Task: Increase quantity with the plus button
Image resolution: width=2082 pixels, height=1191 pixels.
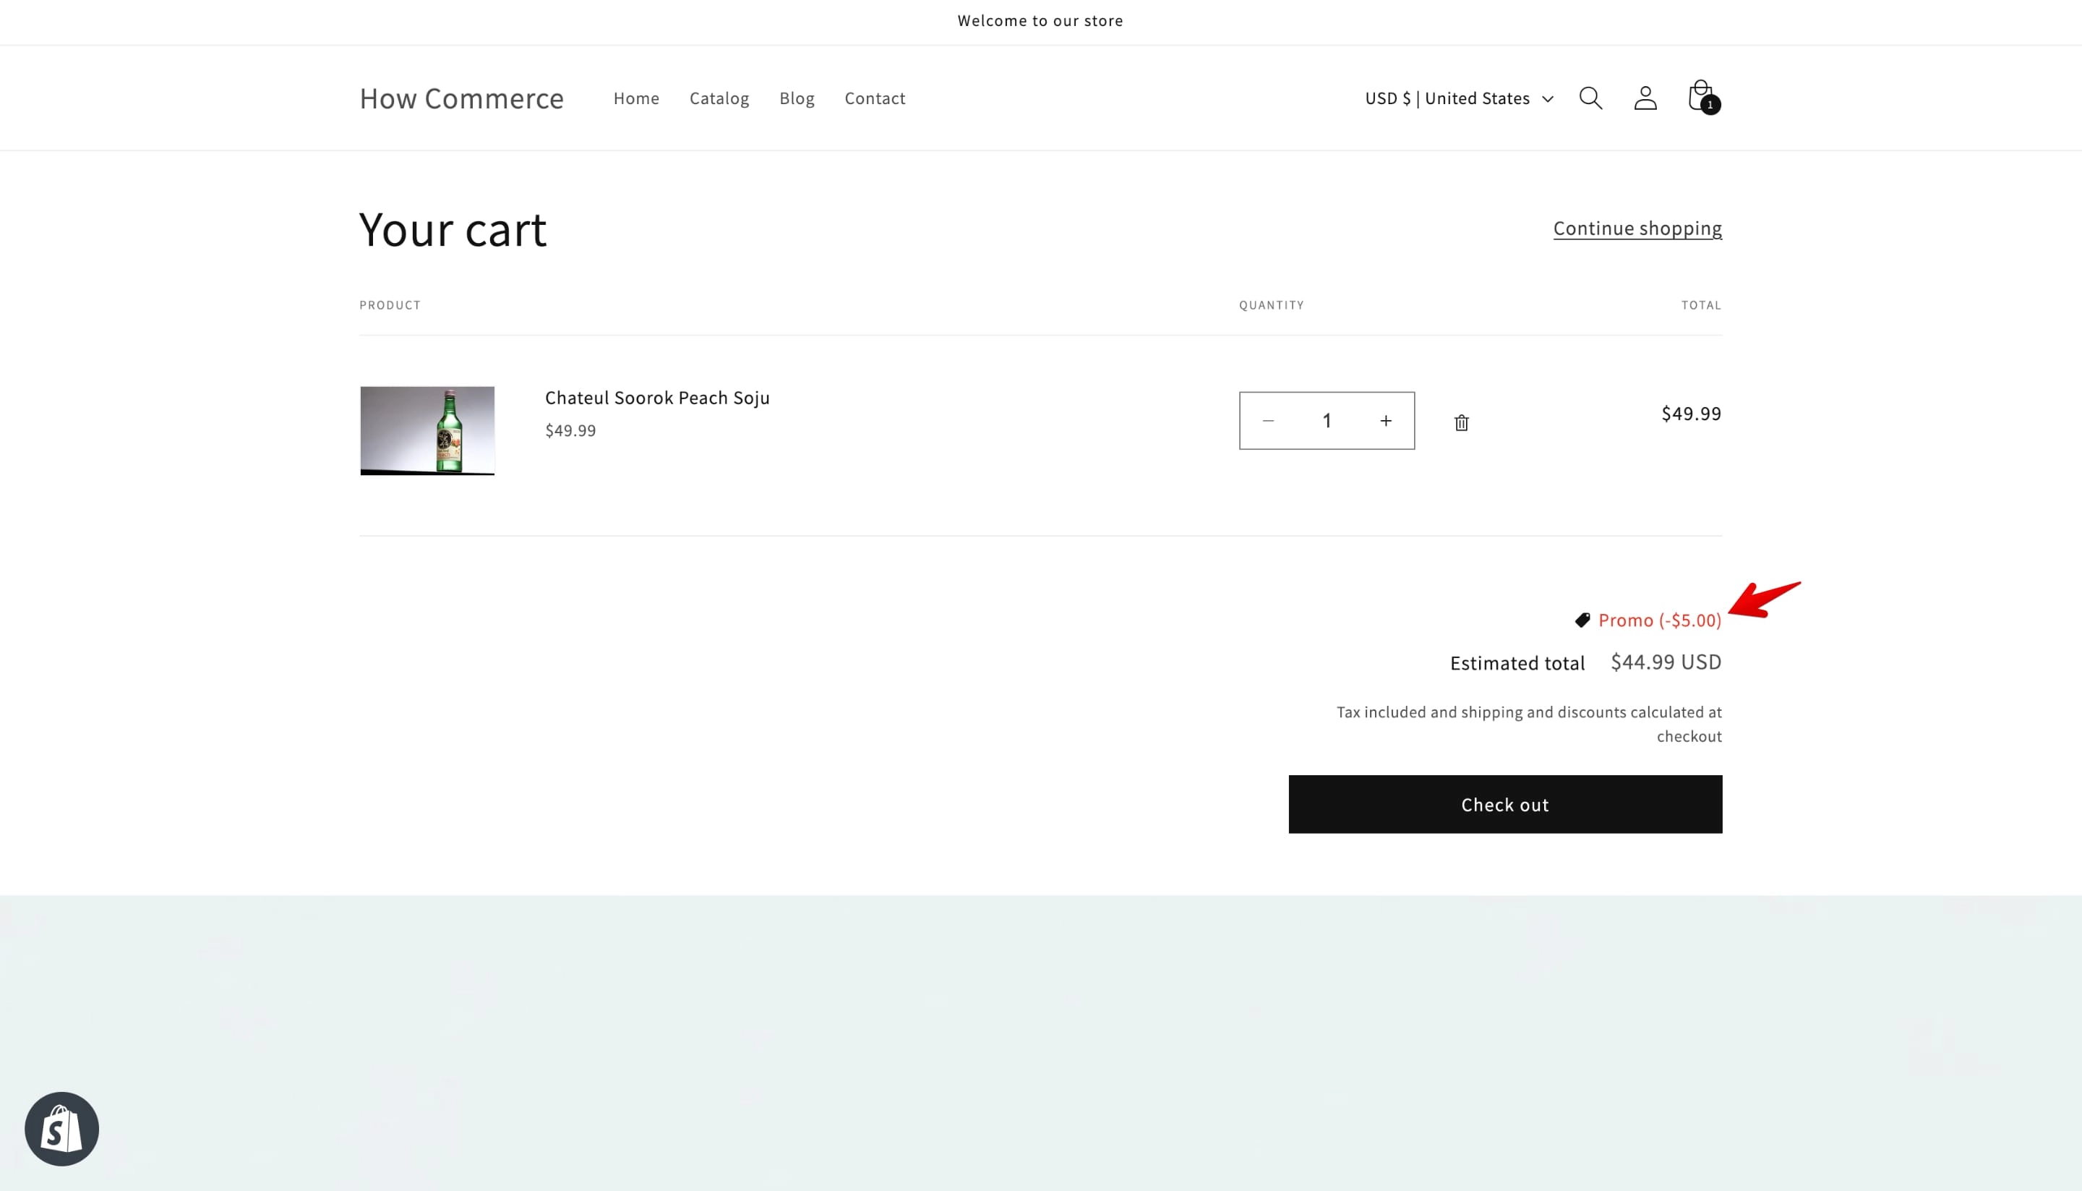Action: tap(1385, 420)
